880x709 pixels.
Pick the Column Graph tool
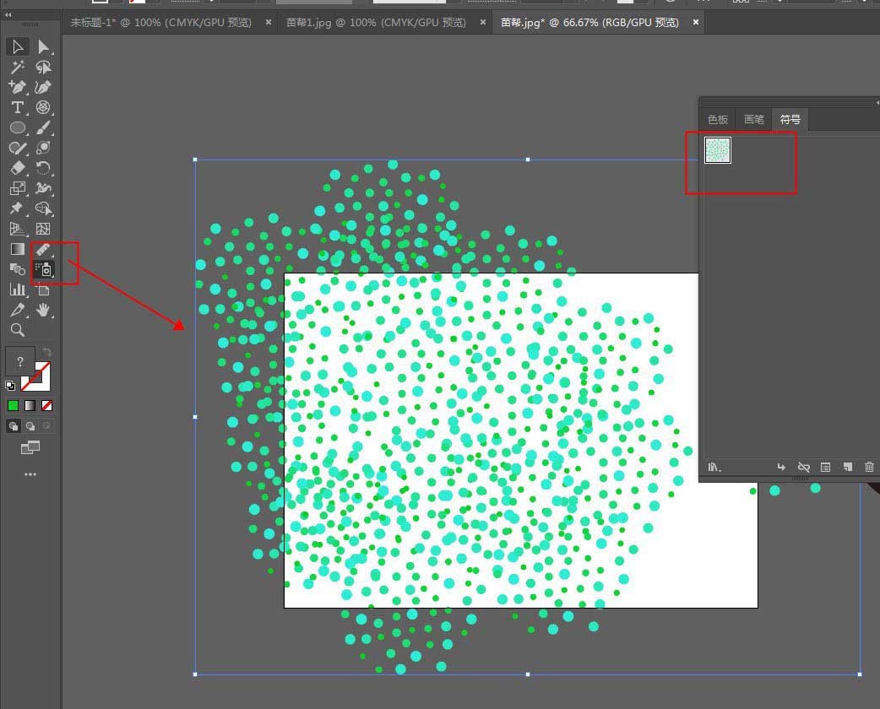(x=18, y=290)
